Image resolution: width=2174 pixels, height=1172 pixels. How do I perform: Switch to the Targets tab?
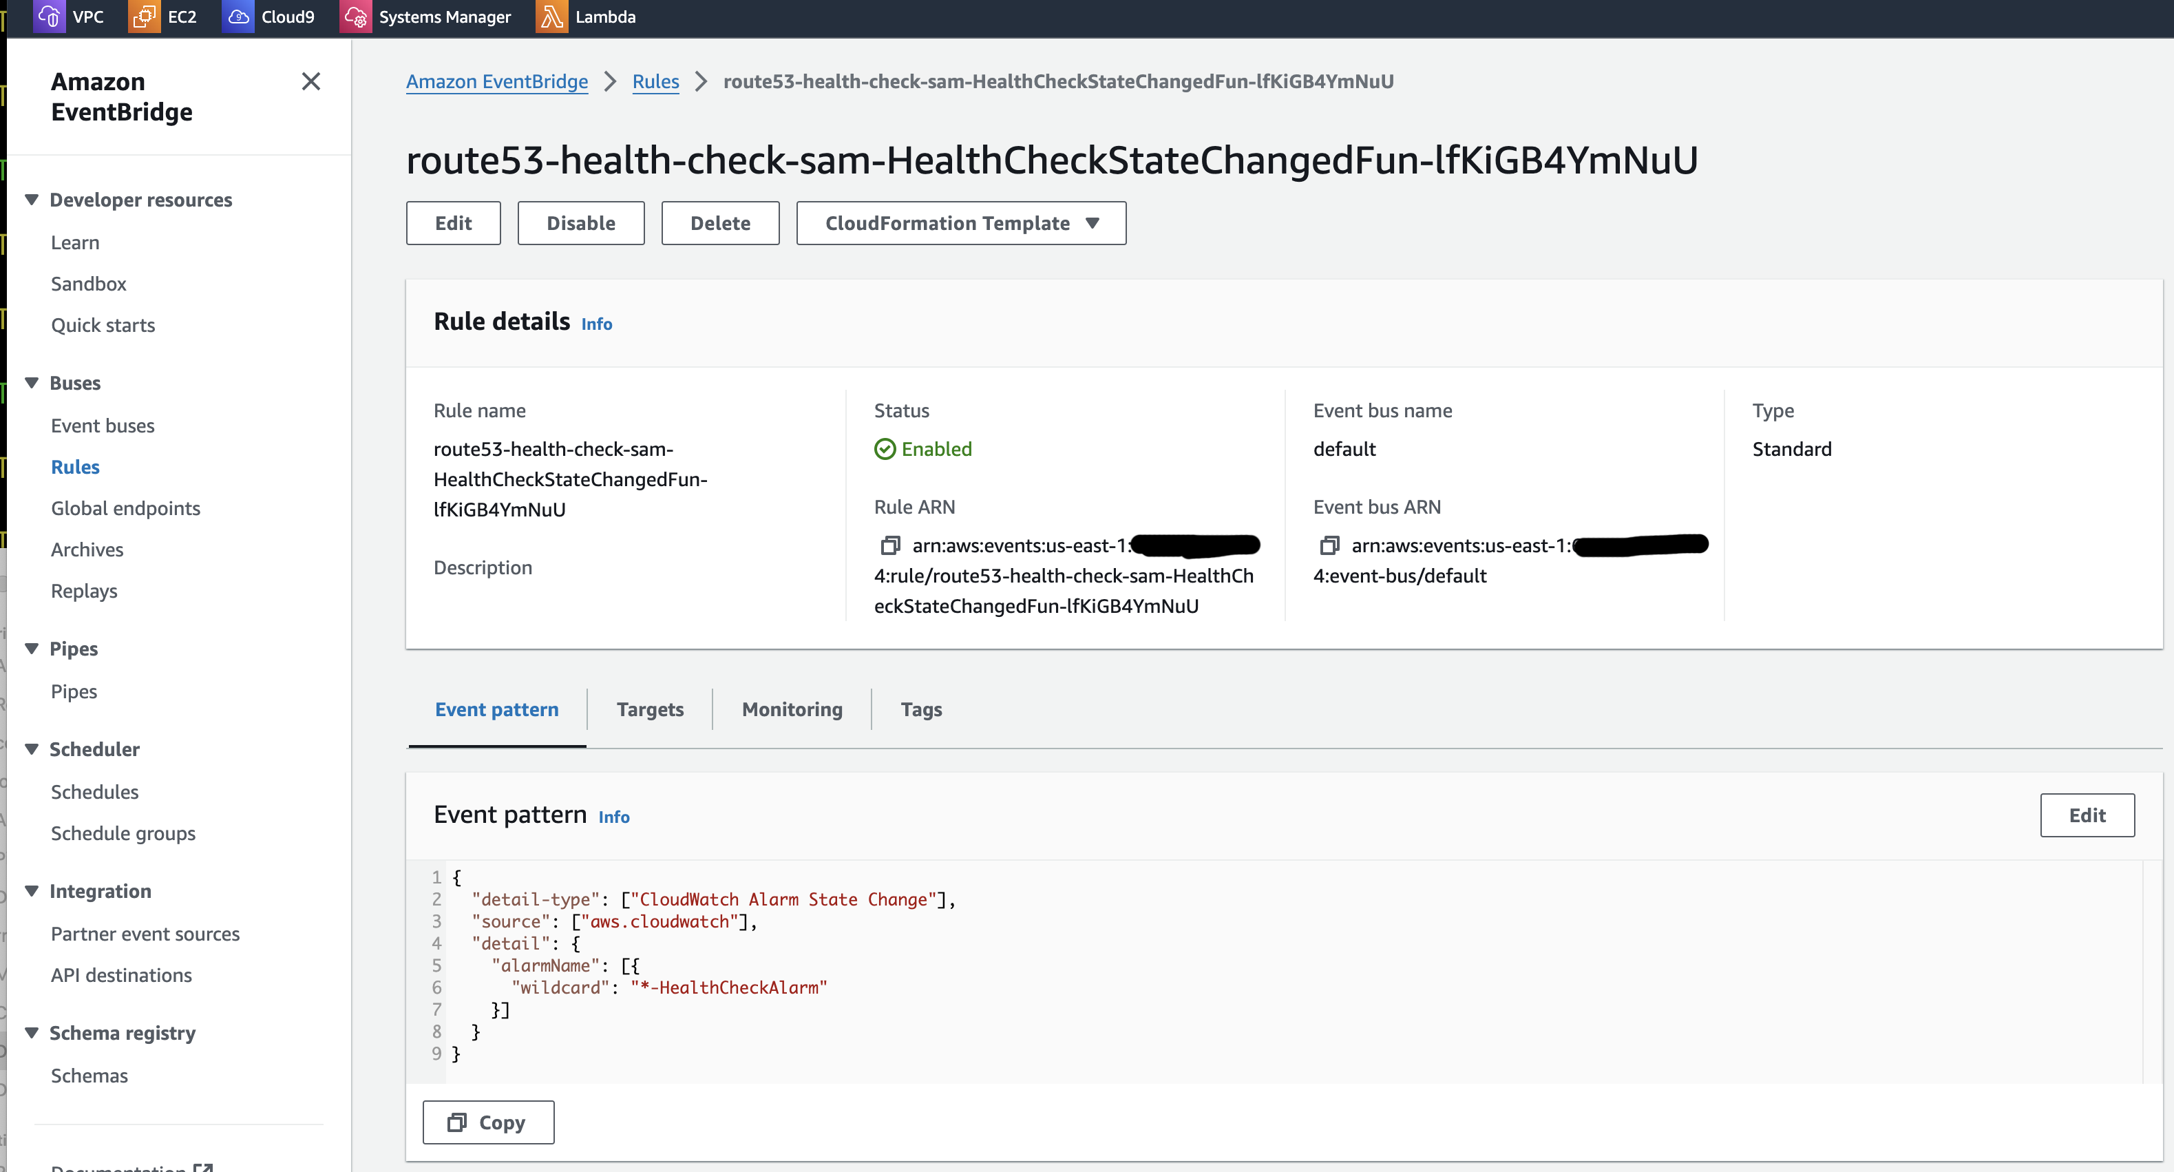pos(650,709)
